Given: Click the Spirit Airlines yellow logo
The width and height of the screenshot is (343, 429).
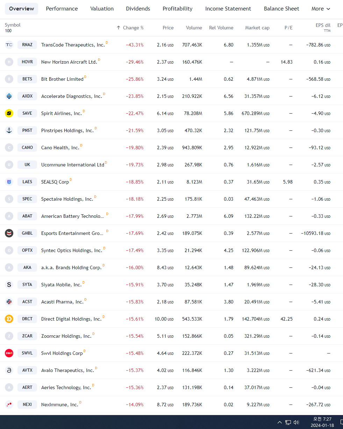Looking at the screenshot, I should [x=9, y=113].
